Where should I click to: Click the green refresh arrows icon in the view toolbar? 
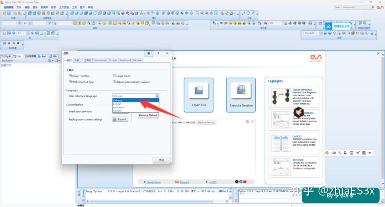point(227,13)
